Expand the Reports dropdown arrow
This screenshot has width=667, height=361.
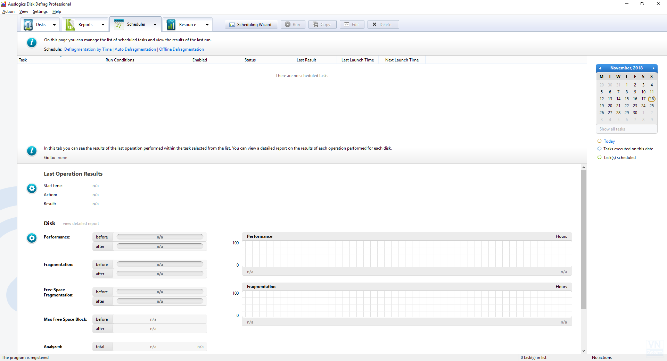(103, 25)
